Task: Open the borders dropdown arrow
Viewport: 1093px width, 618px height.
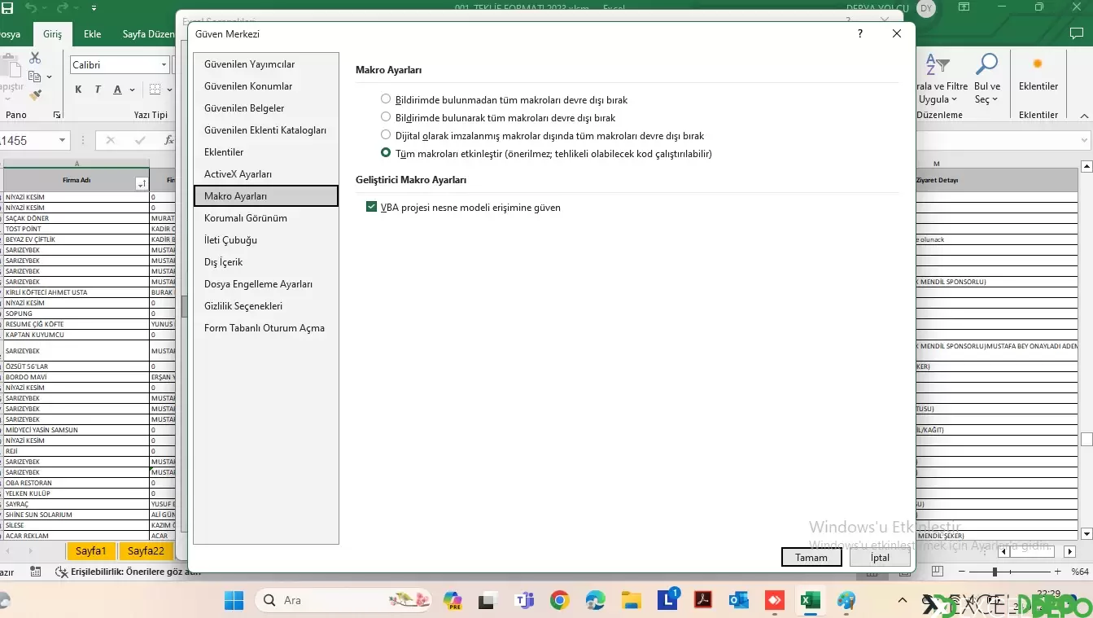Action: point(169,90)
